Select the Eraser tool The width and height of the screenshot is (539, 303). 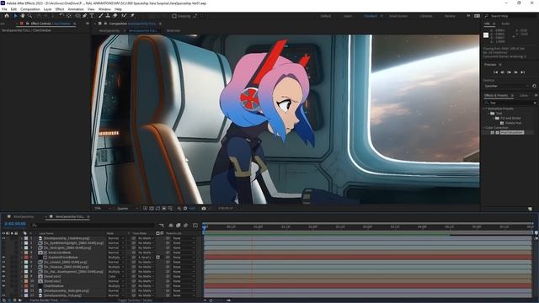click(x=115, y=16)
